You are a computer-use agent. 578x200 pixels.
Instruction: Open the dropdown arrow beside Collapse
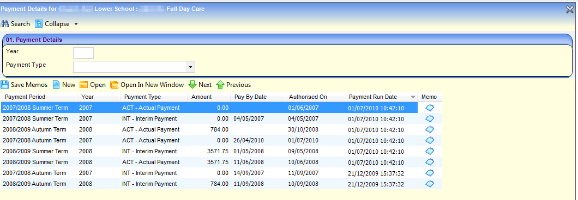click(76, 24)
